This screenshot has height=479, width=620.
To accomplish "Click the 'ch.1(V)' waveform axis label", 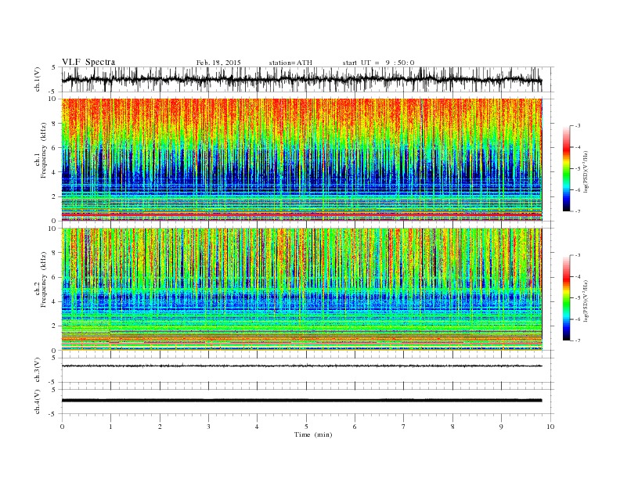I will pyautogui.click(x=38, y=79).
